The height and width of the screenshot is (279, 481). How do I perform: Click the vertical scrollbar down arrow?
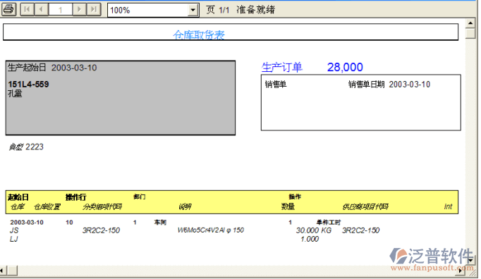(x=470, y=261)
